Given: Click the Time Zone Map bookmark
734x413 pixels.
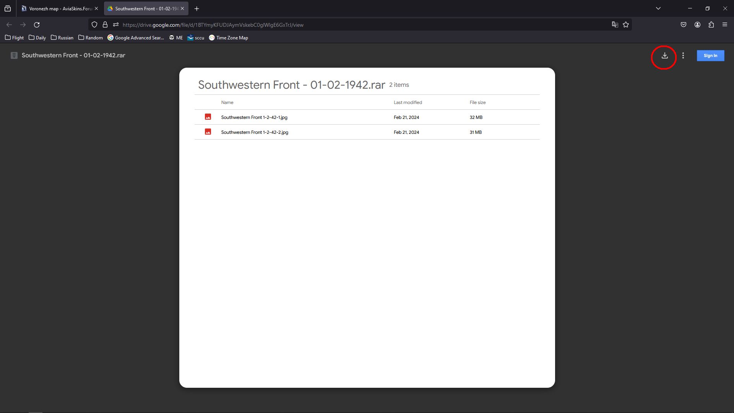Looking at the screenshot, I should [229, 38].
